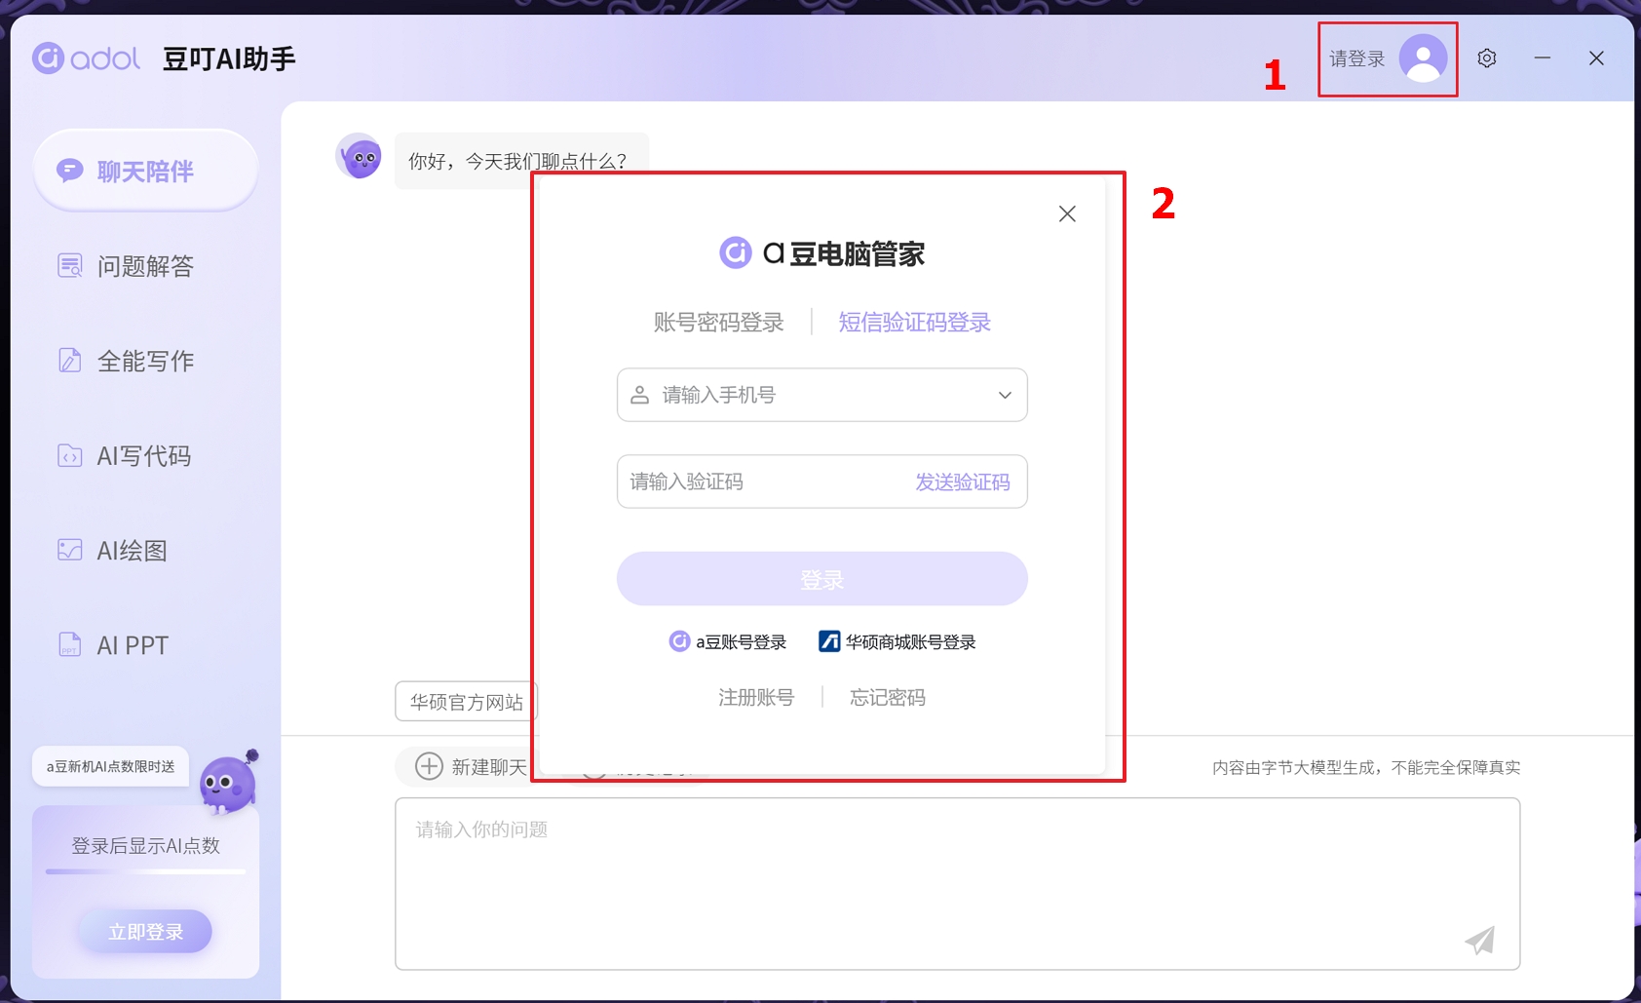The image size is (1641, 1003).
Task: Switch to 账号密码登录 tab
Action: coord(718,323)
